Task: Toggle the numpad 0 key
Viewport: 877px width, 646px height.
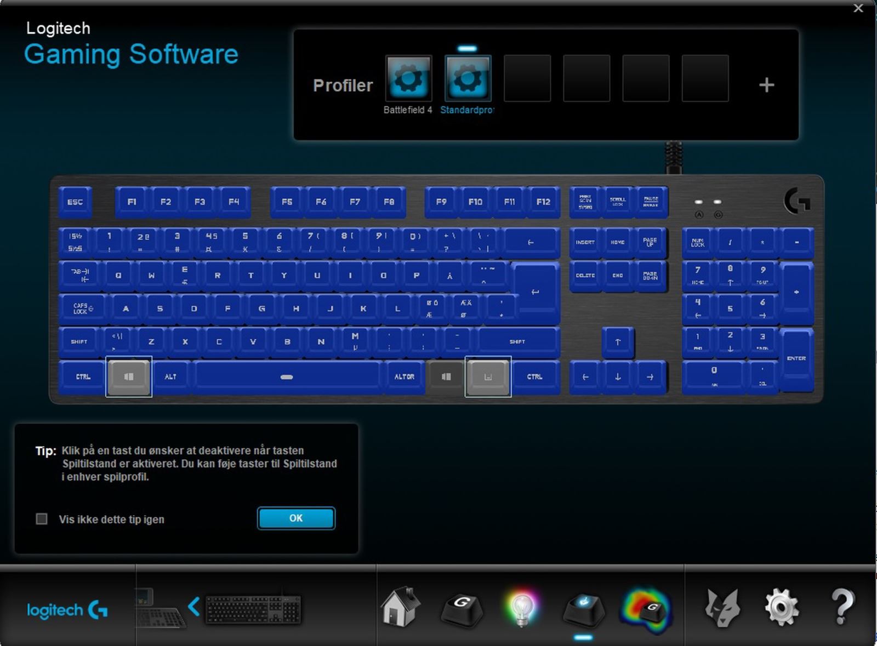Action: (714, 376)
